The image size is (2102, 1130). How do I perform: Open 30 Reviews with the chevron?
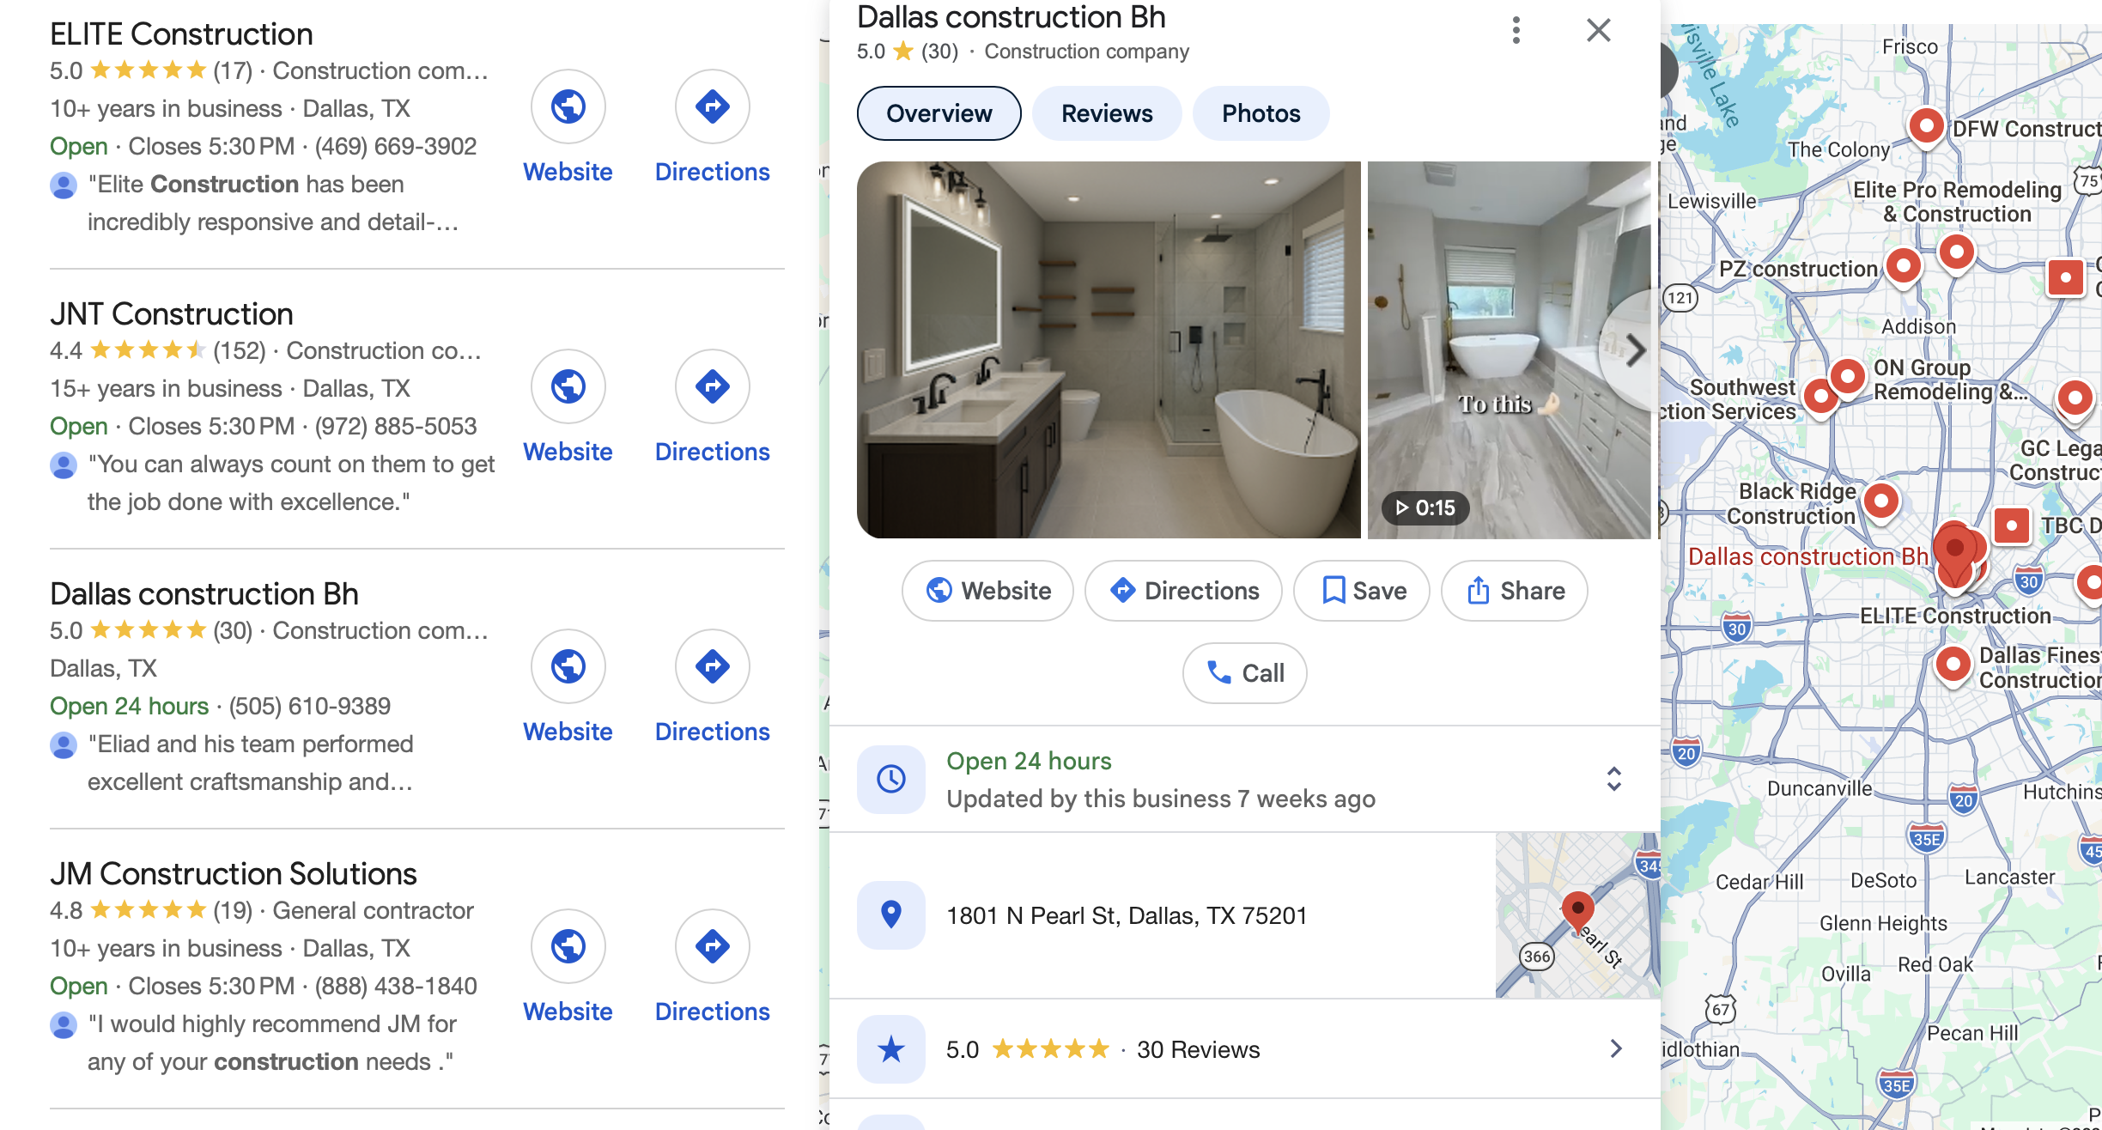[x=1616, y=1048]
